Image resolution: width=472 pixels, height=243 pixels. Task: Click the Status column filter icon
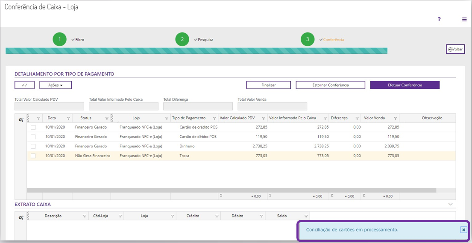[107, 118]
